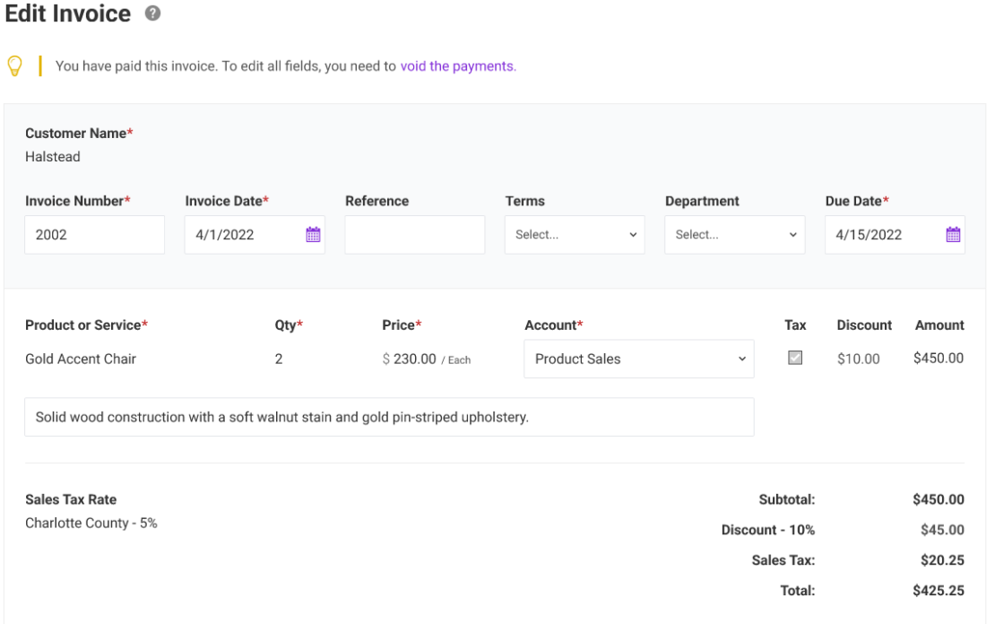Viewport: 995px width, 624px height.
Task: Open the Account dropdown showing Product Sales
Action: (636, 358)
